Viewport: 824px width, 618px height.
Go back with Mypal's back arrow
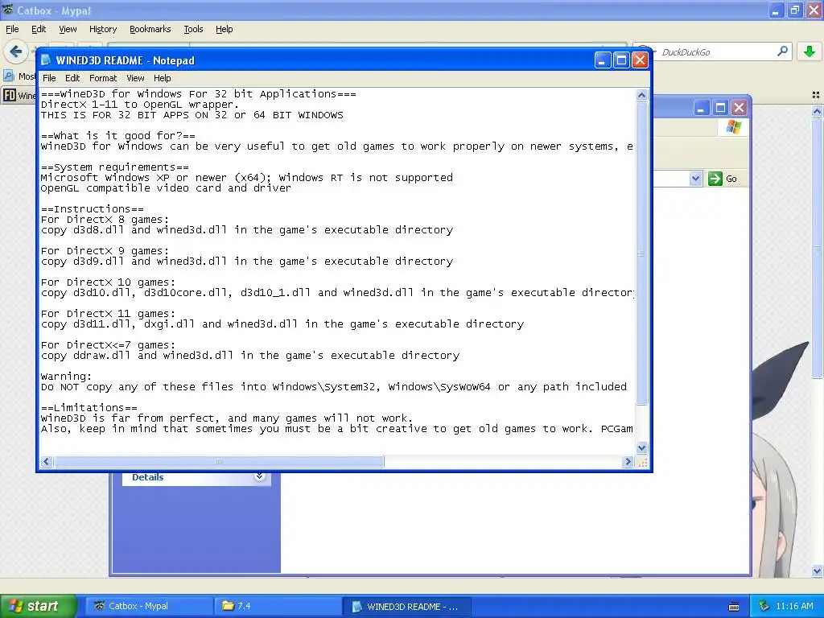(16, 51)
